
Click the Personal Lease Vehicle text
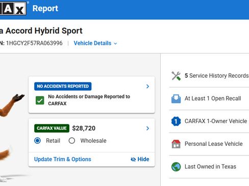click(214, 144)
